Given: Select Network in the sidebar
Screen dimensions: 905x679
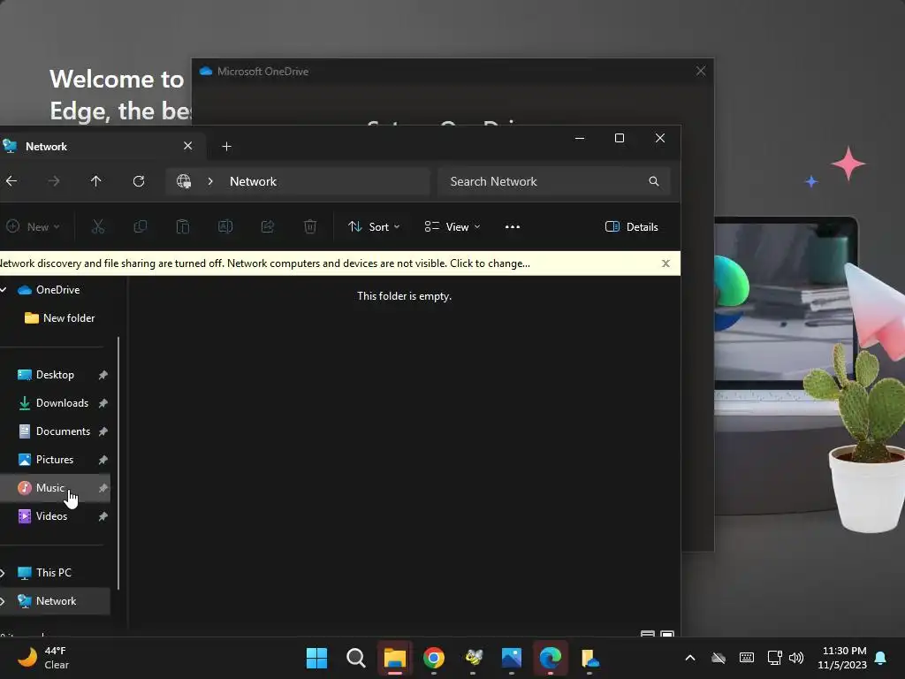Looking at the screenshot, I should (x=55, y=601).
